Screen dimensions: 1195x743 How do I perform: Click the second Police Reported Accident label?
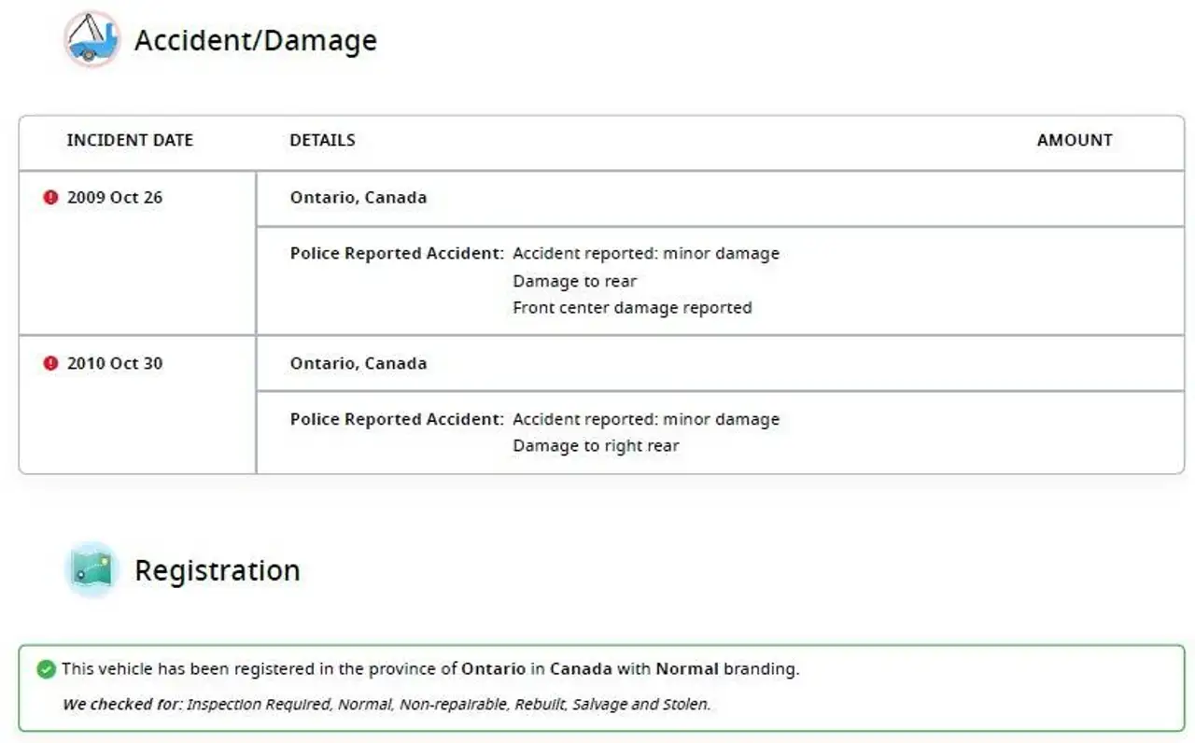(397, 419)
